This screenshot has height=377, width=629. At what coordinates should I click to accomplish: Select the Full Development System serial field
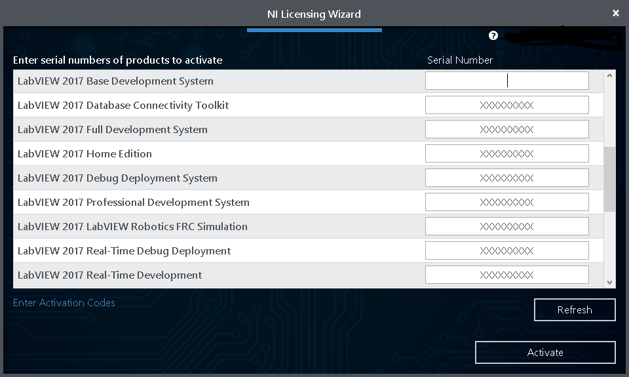[506, 129]
